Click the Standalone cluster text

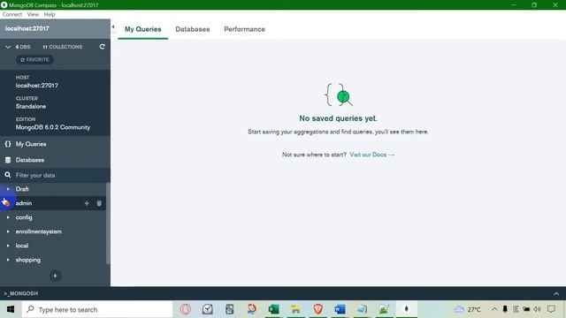coord(31,106)
